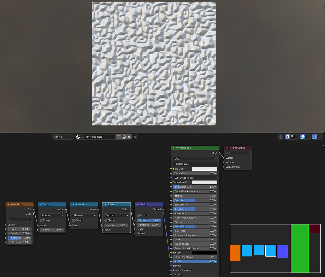Click the Base Color swatch on Principled BSDF
This screenshot has height=277, width=325.
(205, 168)
